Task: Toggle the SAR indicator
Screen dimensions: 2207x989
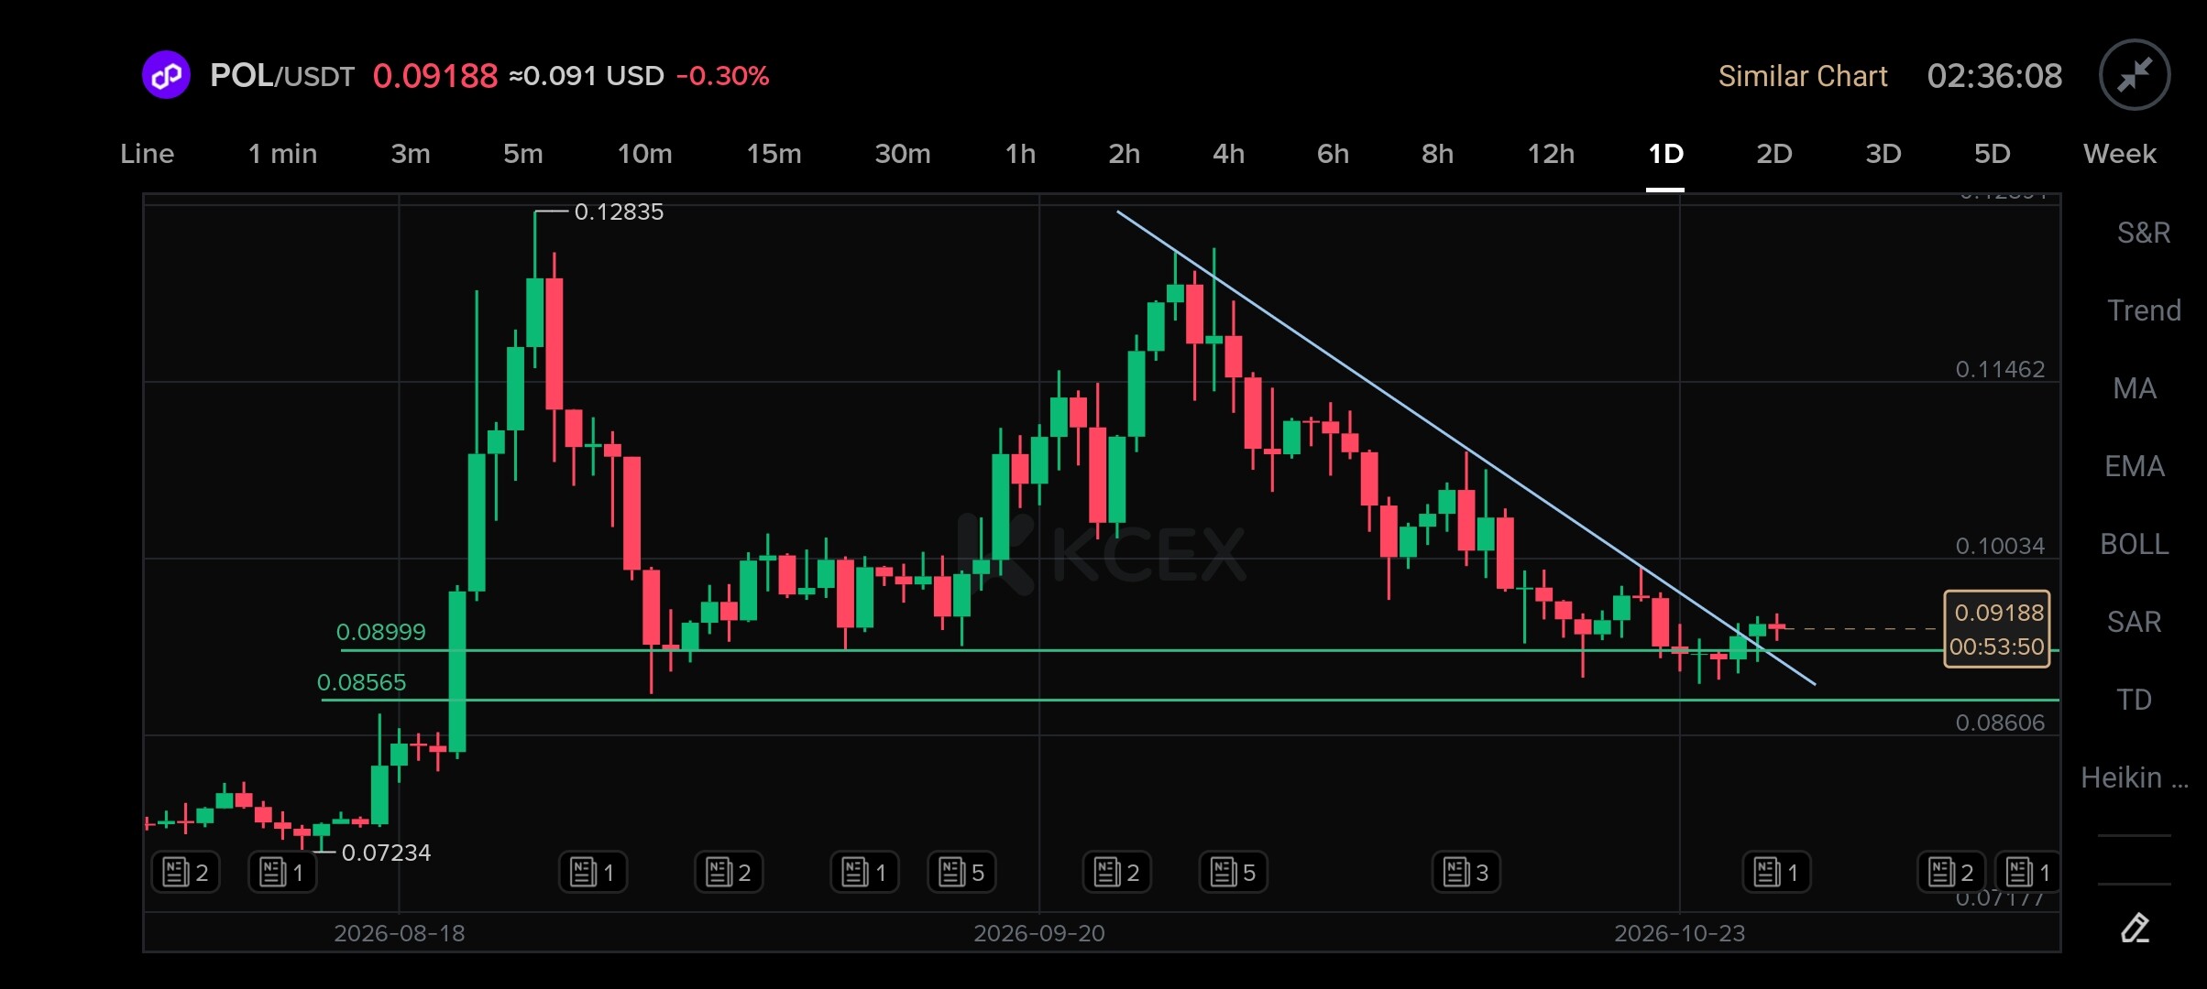Action: [2135, 622]
